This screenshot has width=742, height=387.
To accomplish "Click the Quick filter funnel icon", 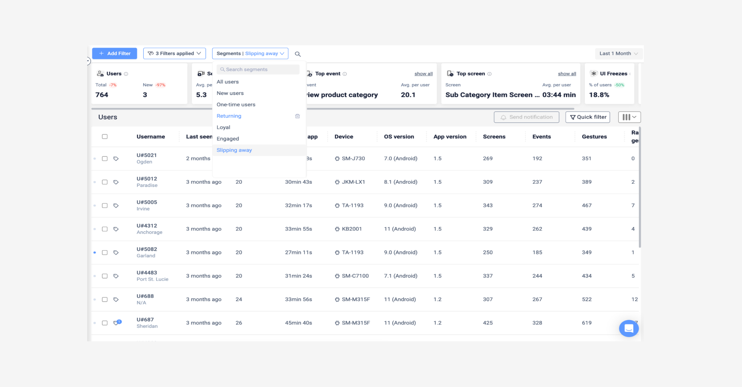I will tap(573, 117).
